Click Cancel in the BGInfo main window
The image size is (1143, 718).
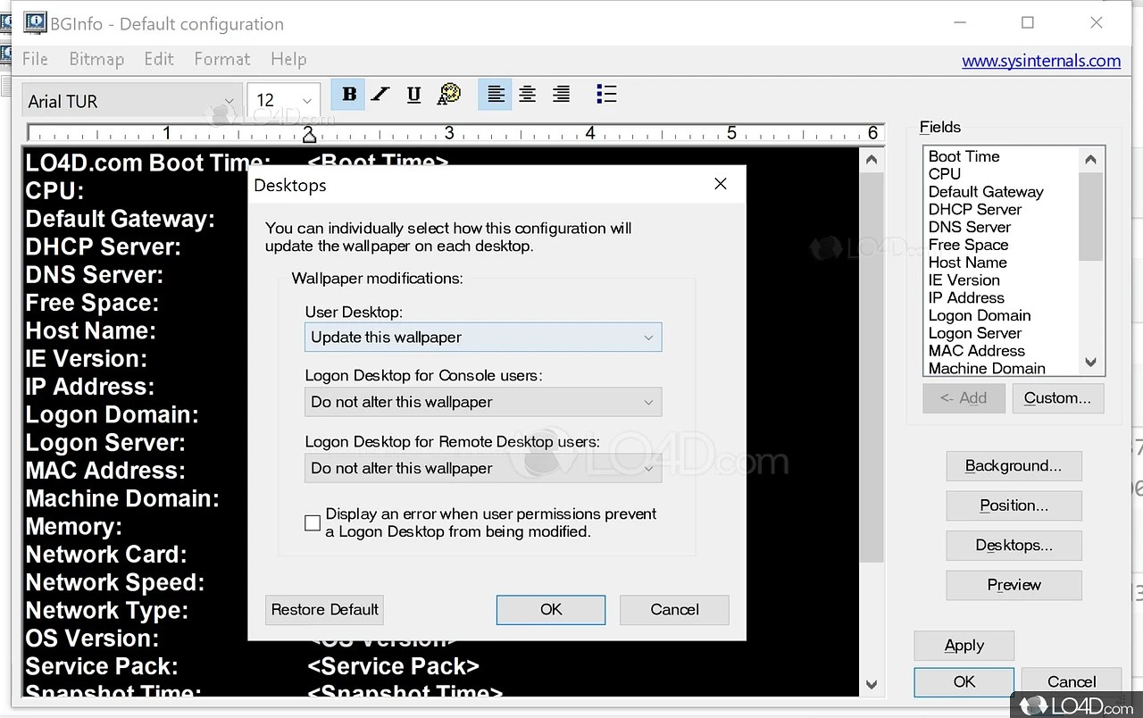point(1072,682)
